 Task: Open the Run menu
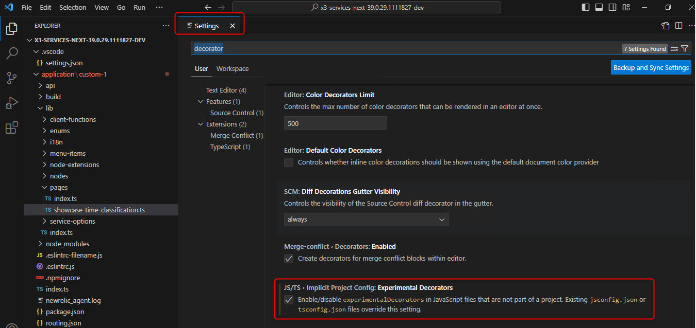click(139, 8)
